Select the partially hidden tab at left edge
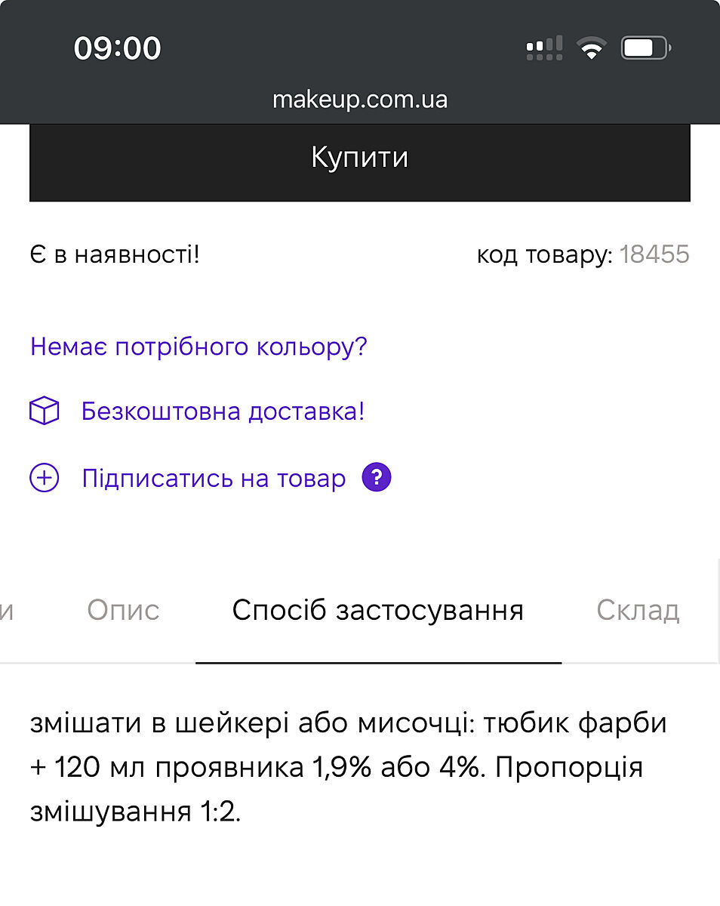 (x=8, y=610)
